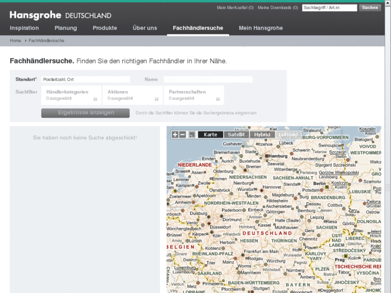The width and height of the screenshot is (391, 293).
Task: Switch map to Satellit view
Action: tap(237, 134)
